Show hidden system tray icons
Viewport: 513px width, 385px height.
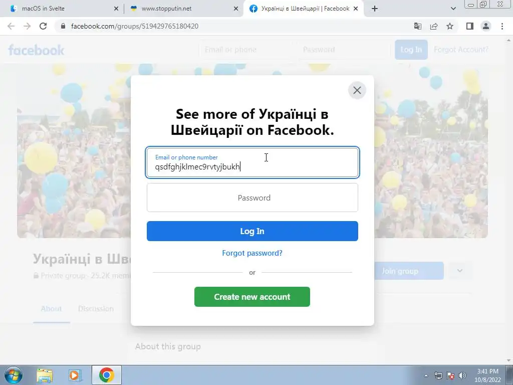click(426, 376)
